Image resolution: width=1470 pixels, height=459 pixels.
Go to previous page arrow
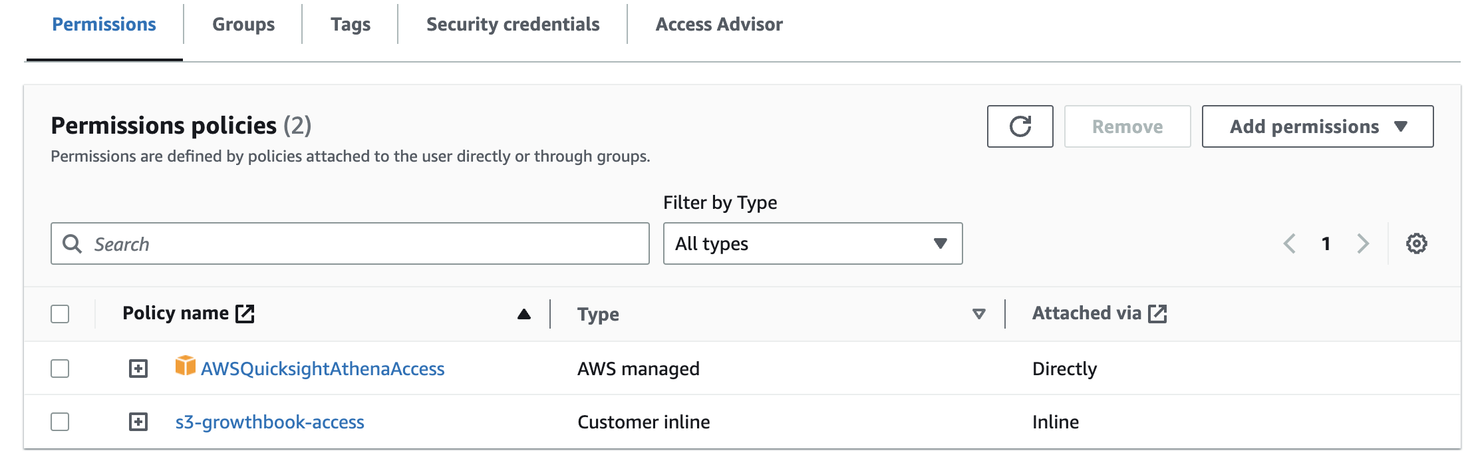1289,243
